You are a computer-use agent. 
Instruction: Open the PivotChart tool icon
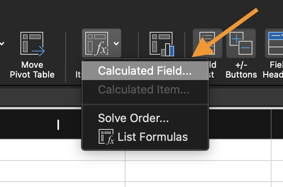(x=161, y=44)
